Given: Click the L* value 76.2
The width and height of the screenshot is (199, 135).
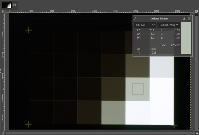Looking at the screenshot, I should click(152, 30).
